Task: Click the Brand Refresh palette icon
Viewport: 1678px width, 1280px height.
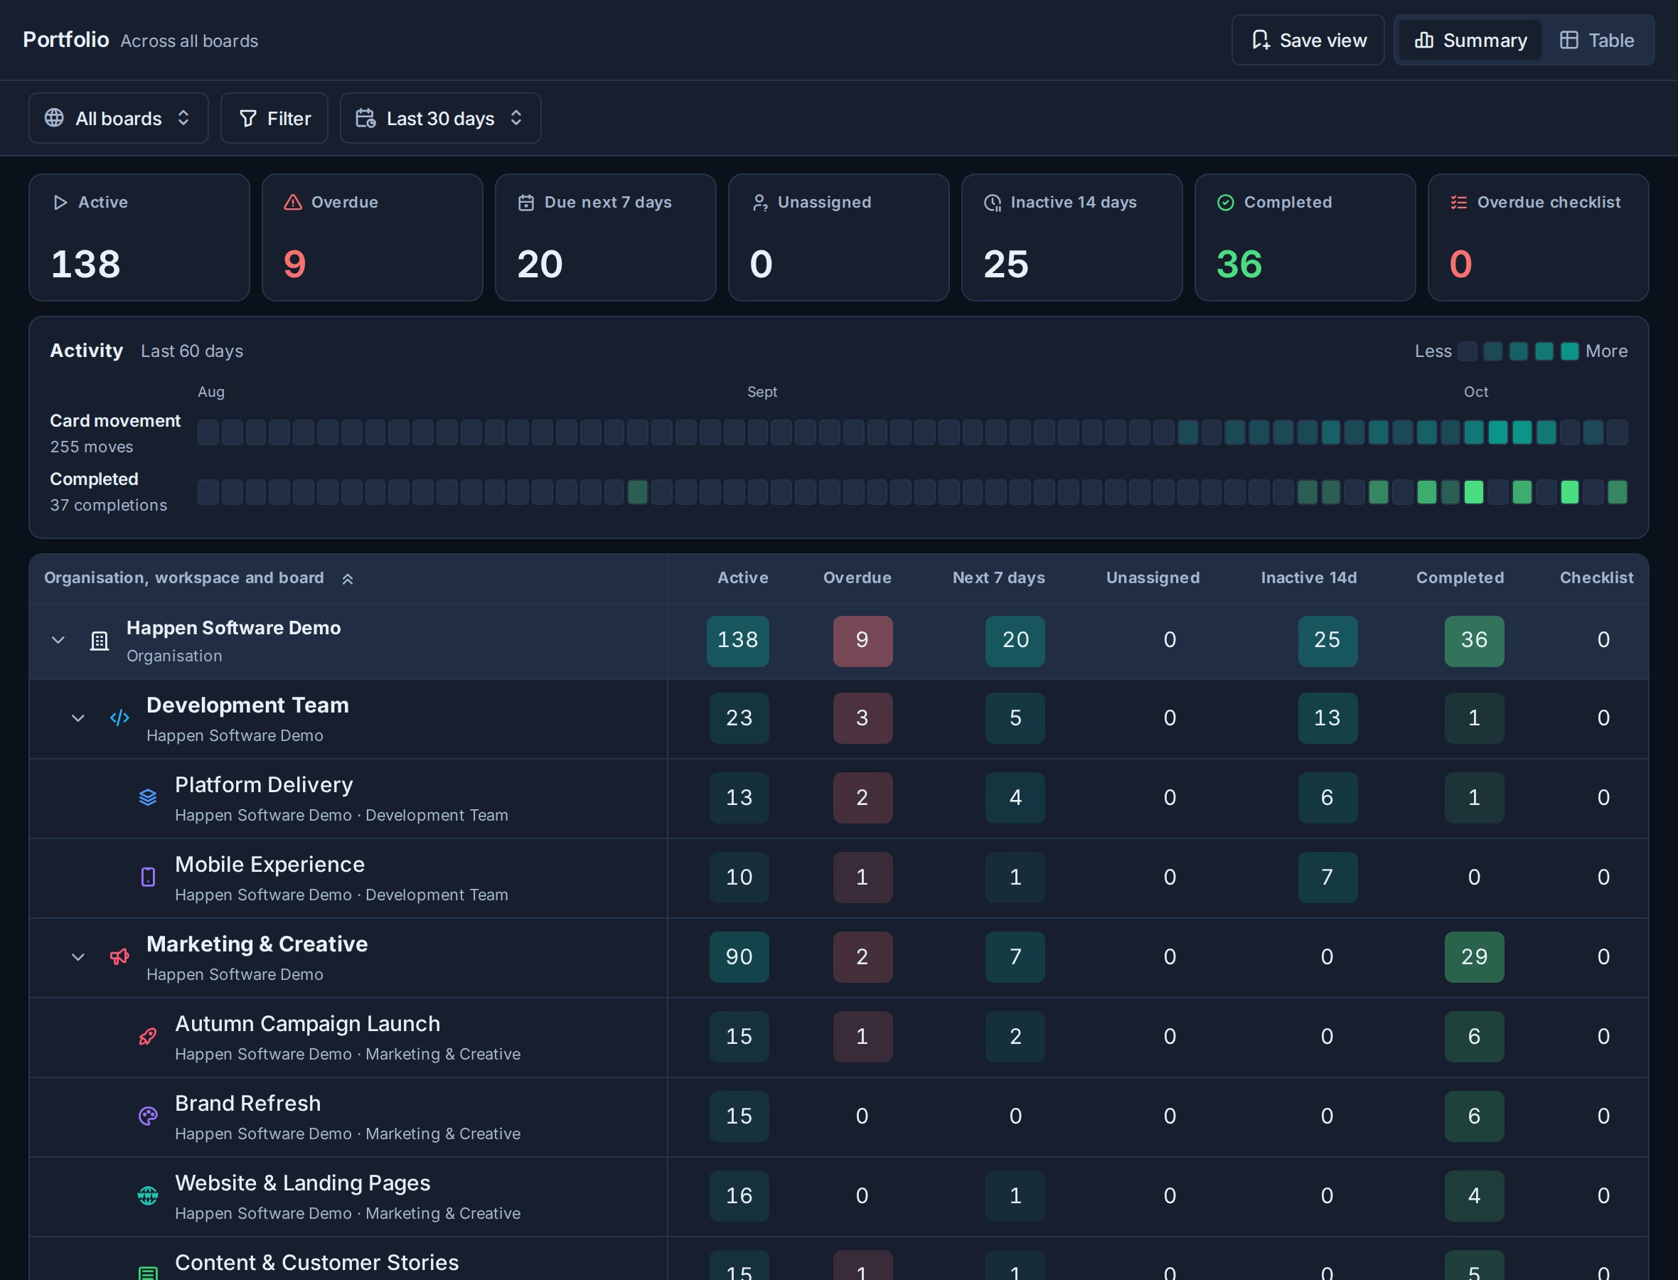Action: [x=148, y=1116]
